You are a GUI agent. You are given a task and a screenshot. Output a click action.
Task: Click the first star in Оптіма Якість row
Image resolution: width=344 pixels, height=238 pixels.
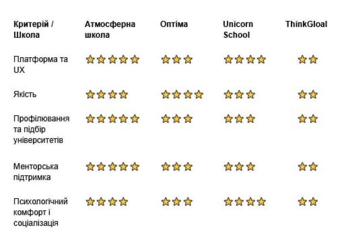165,94
